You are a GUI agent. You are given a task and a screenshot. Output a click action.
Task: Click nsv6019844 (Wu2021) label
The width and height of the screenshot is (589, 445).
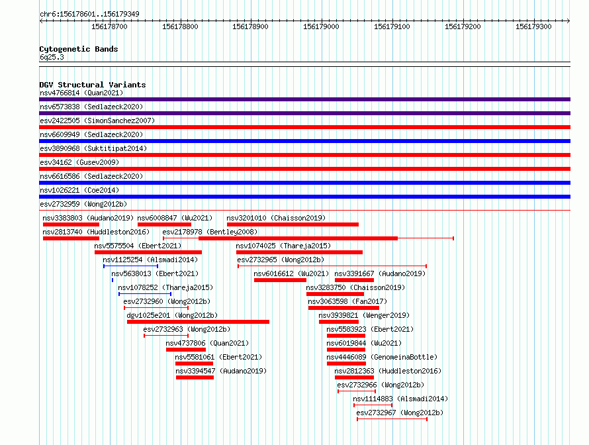tap(364, 343)
